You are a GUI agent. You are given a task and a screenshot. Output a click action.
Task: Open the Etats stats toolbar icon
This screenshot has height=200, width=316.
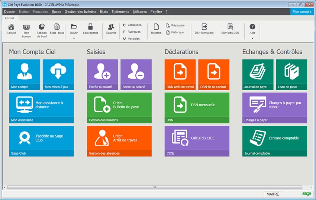[57, 29]
